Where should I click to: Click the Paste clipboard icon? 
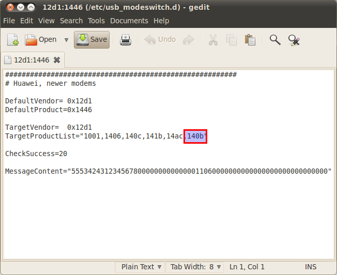[x=250, y=40]
